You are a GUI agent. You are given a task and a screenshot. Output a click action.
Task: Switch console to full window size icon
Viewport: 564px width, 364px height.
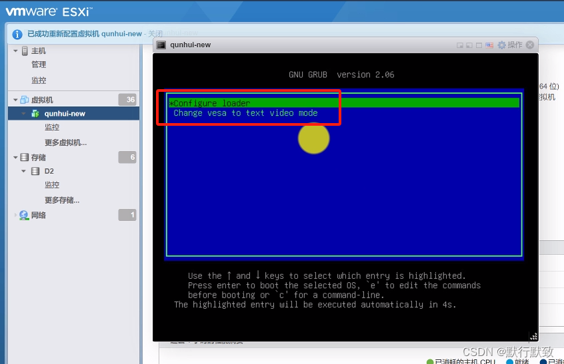coord(479,45)
